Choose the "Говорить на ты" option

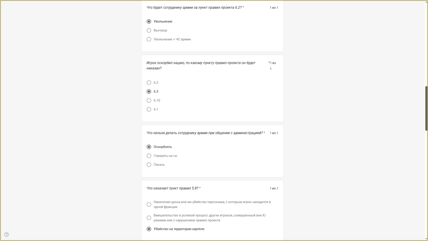[149, 156]
